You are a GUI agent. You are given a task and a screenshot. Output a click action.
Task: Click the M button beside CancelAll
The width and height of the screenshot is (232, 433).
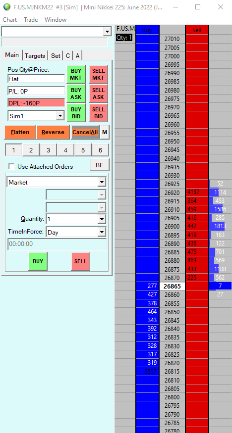(105, 132)
